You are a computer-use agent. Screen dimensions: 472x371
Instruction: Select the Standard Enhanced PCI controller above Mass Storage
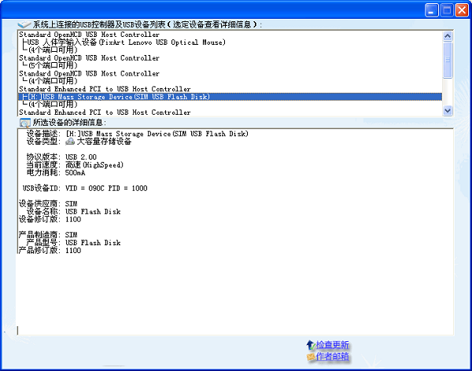pyautogui.click(x=104, y=89)
